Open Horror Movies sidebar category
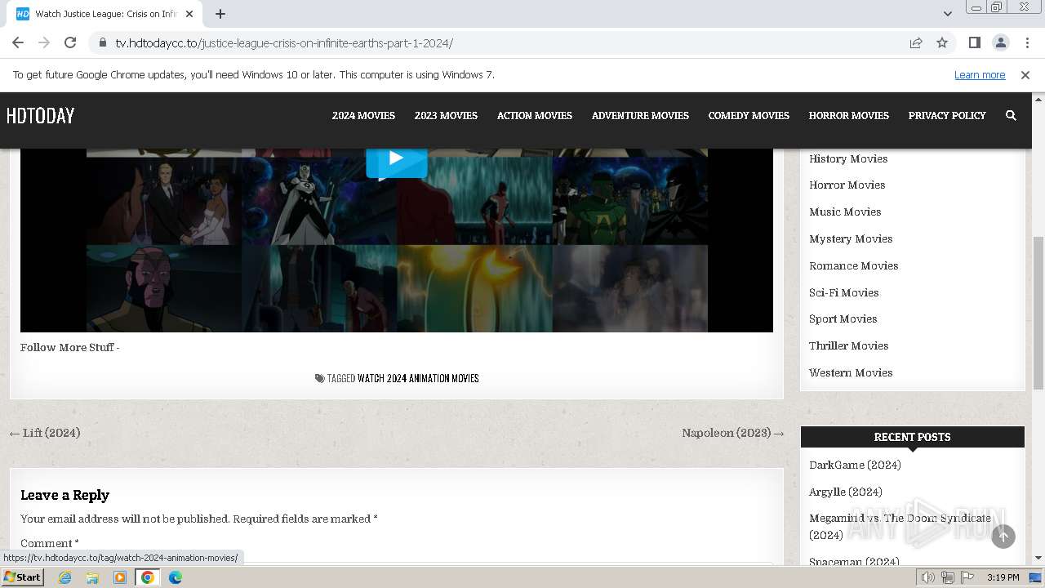This screenshot has width=1045, height=588. pos(847,185)
